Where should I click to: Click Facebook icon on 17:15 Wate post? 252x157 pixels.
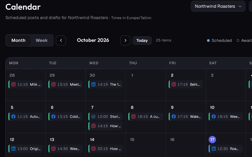pos(174,117)
